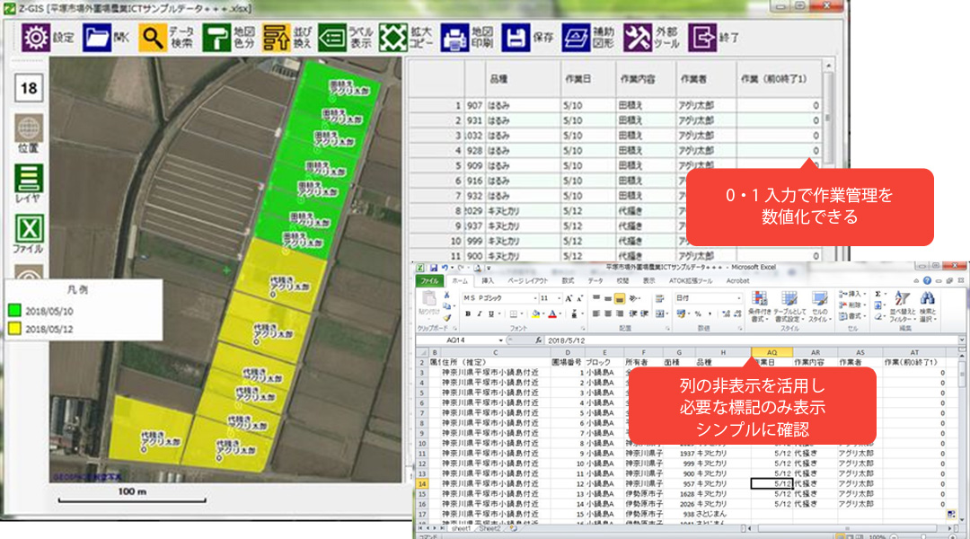
Task: Click the fill color bucket icon
Action: 535,314
